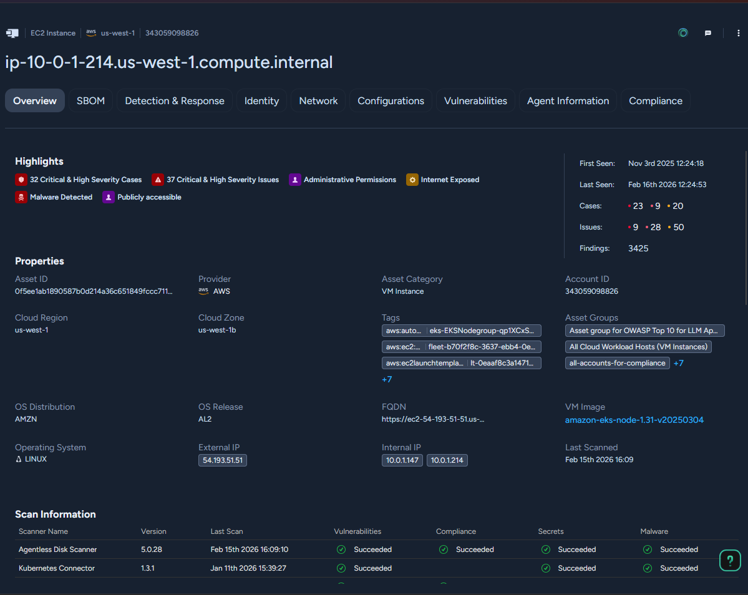Click the Malware Detected skull icon
The height and width of the screenshot is (595, 748).
coord(21,197)
